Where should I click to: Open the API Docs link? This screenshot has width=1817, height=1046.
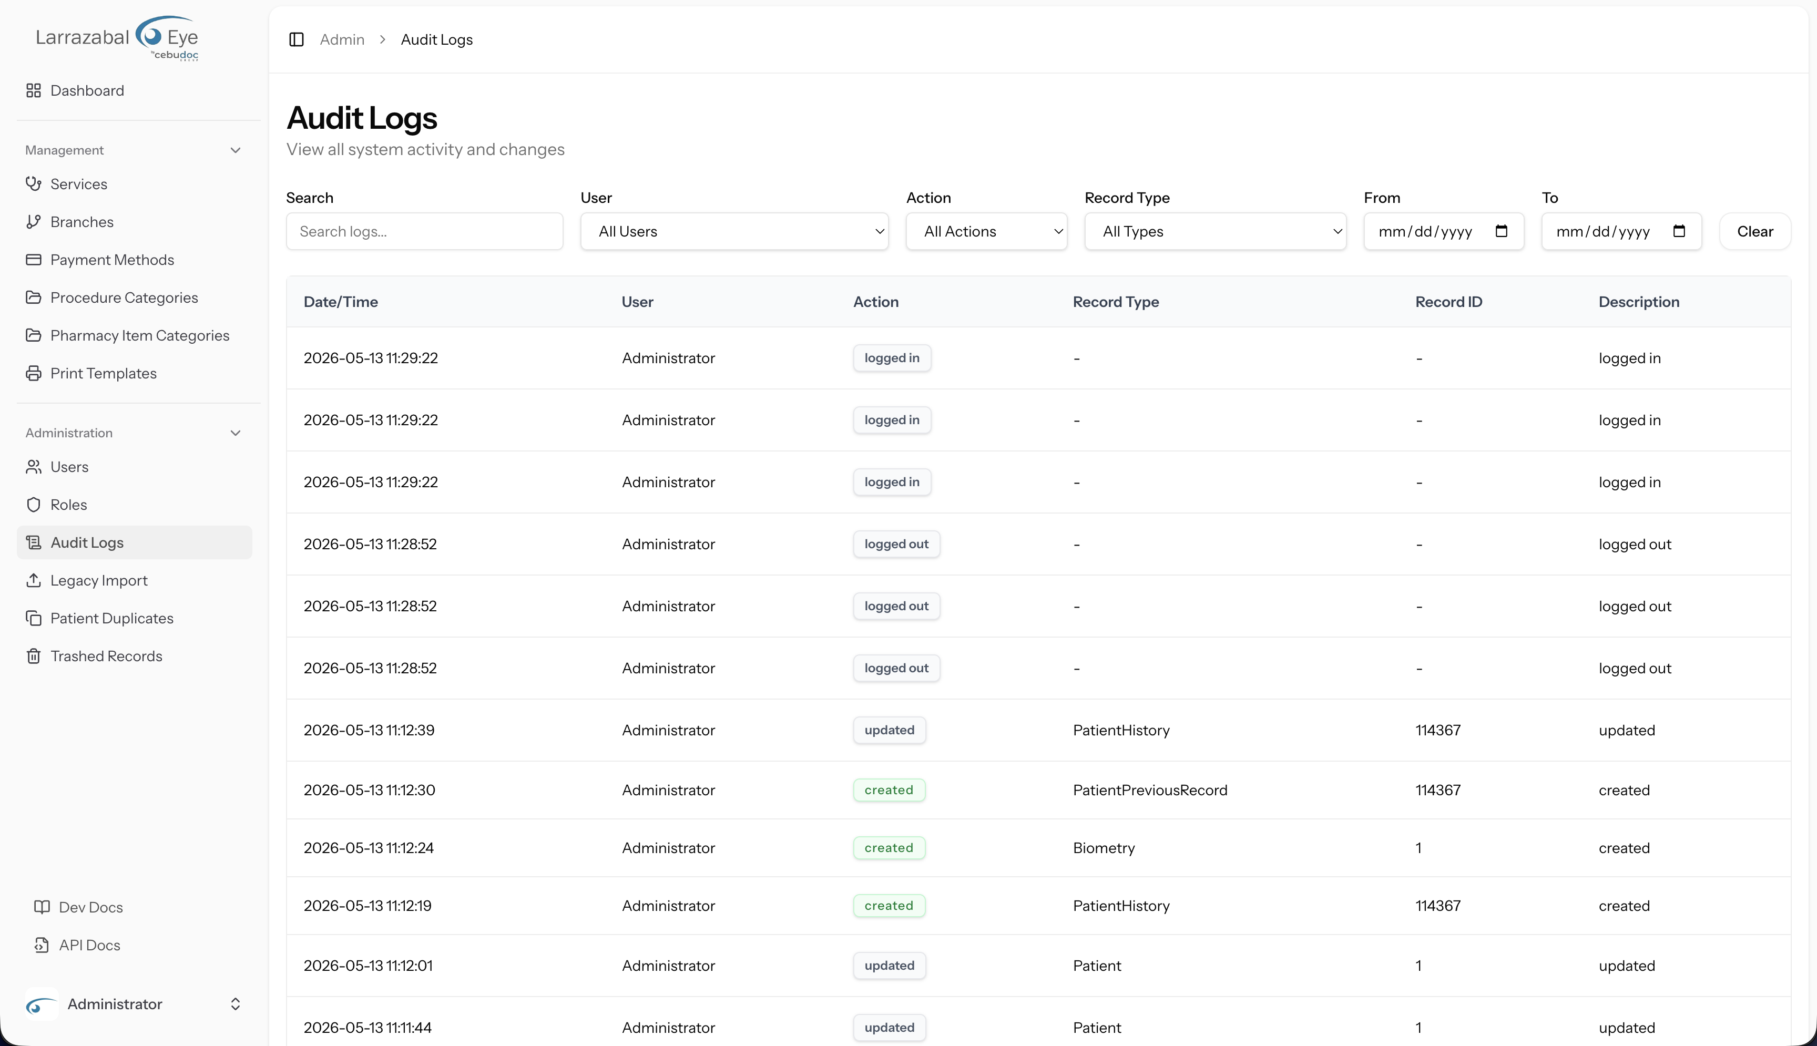click(x=135, y=946)
